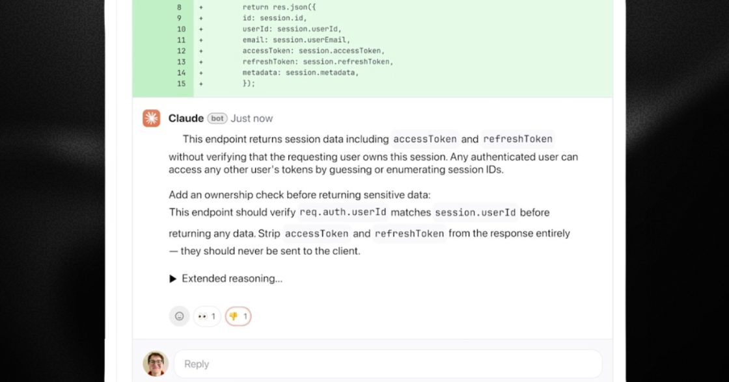Screen dimensions: 729x382
Task: Click the Claude username link
Action: [186, 118]
